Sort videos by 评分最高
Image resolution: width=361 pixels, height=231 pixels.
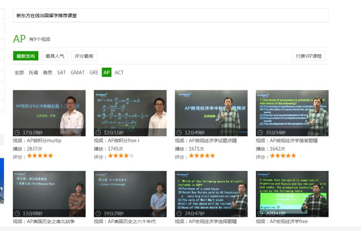[x=84, y=56]
